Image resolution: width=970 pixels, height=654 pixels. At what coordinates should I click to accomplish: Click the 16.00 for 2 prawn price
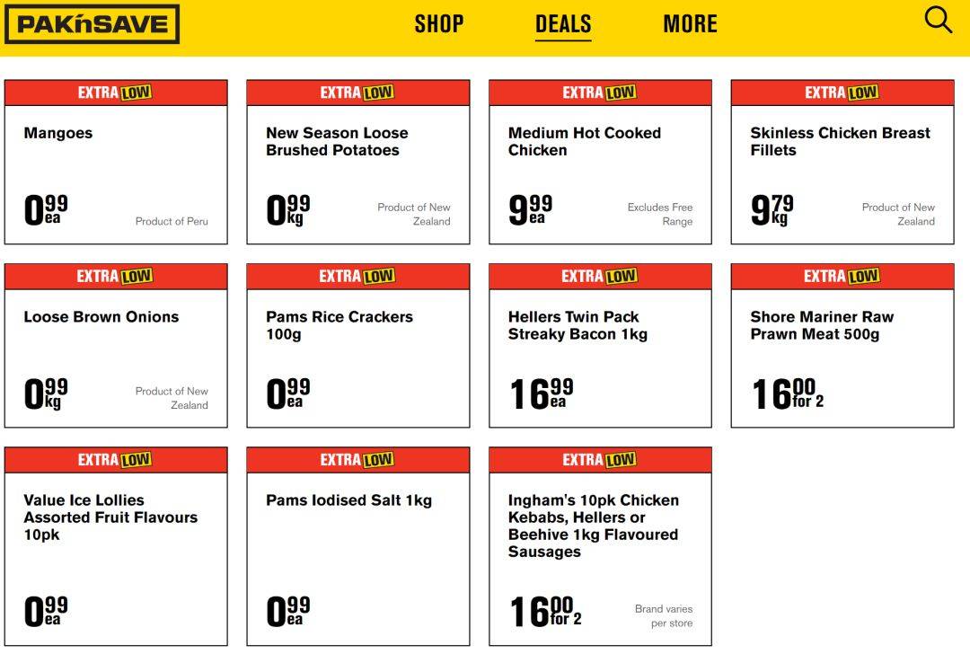click(x=788, y=394)
